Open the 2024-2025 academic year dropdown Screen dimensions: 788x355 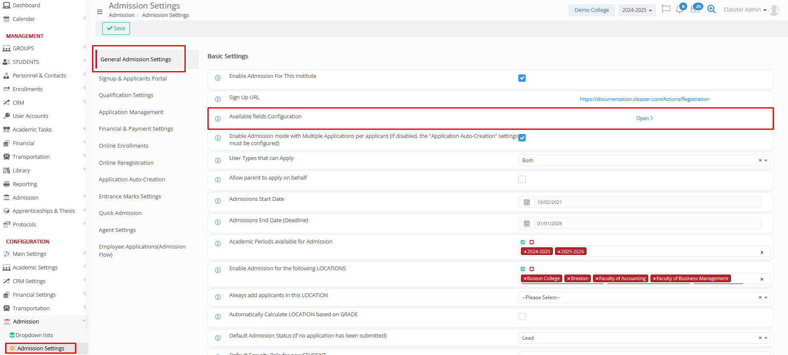click(637, 10)
